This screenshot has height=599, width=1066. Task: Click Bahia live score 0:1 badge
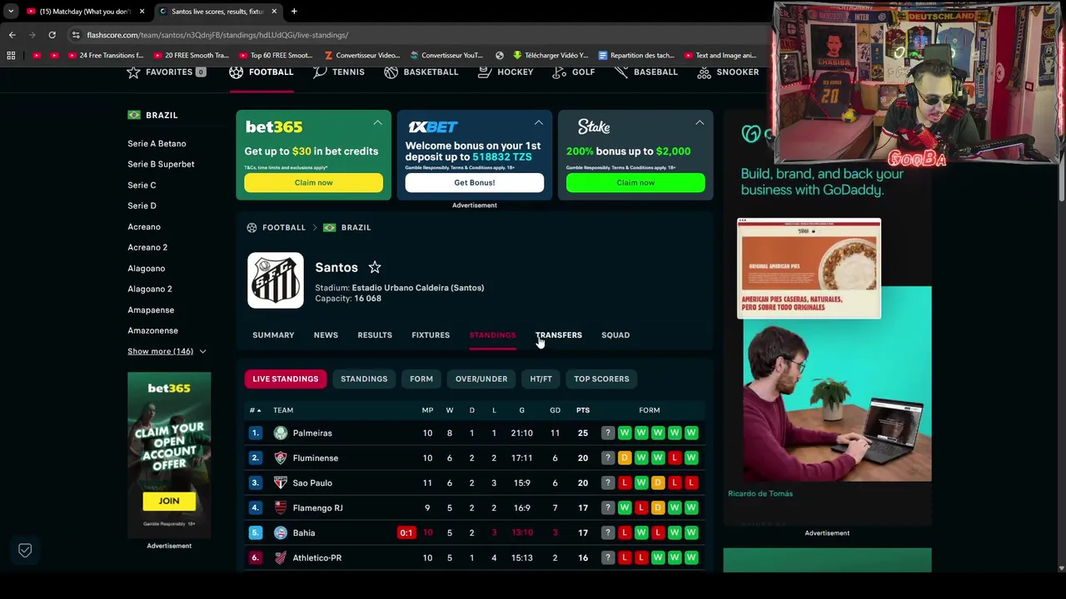click(x=406, y=533)
